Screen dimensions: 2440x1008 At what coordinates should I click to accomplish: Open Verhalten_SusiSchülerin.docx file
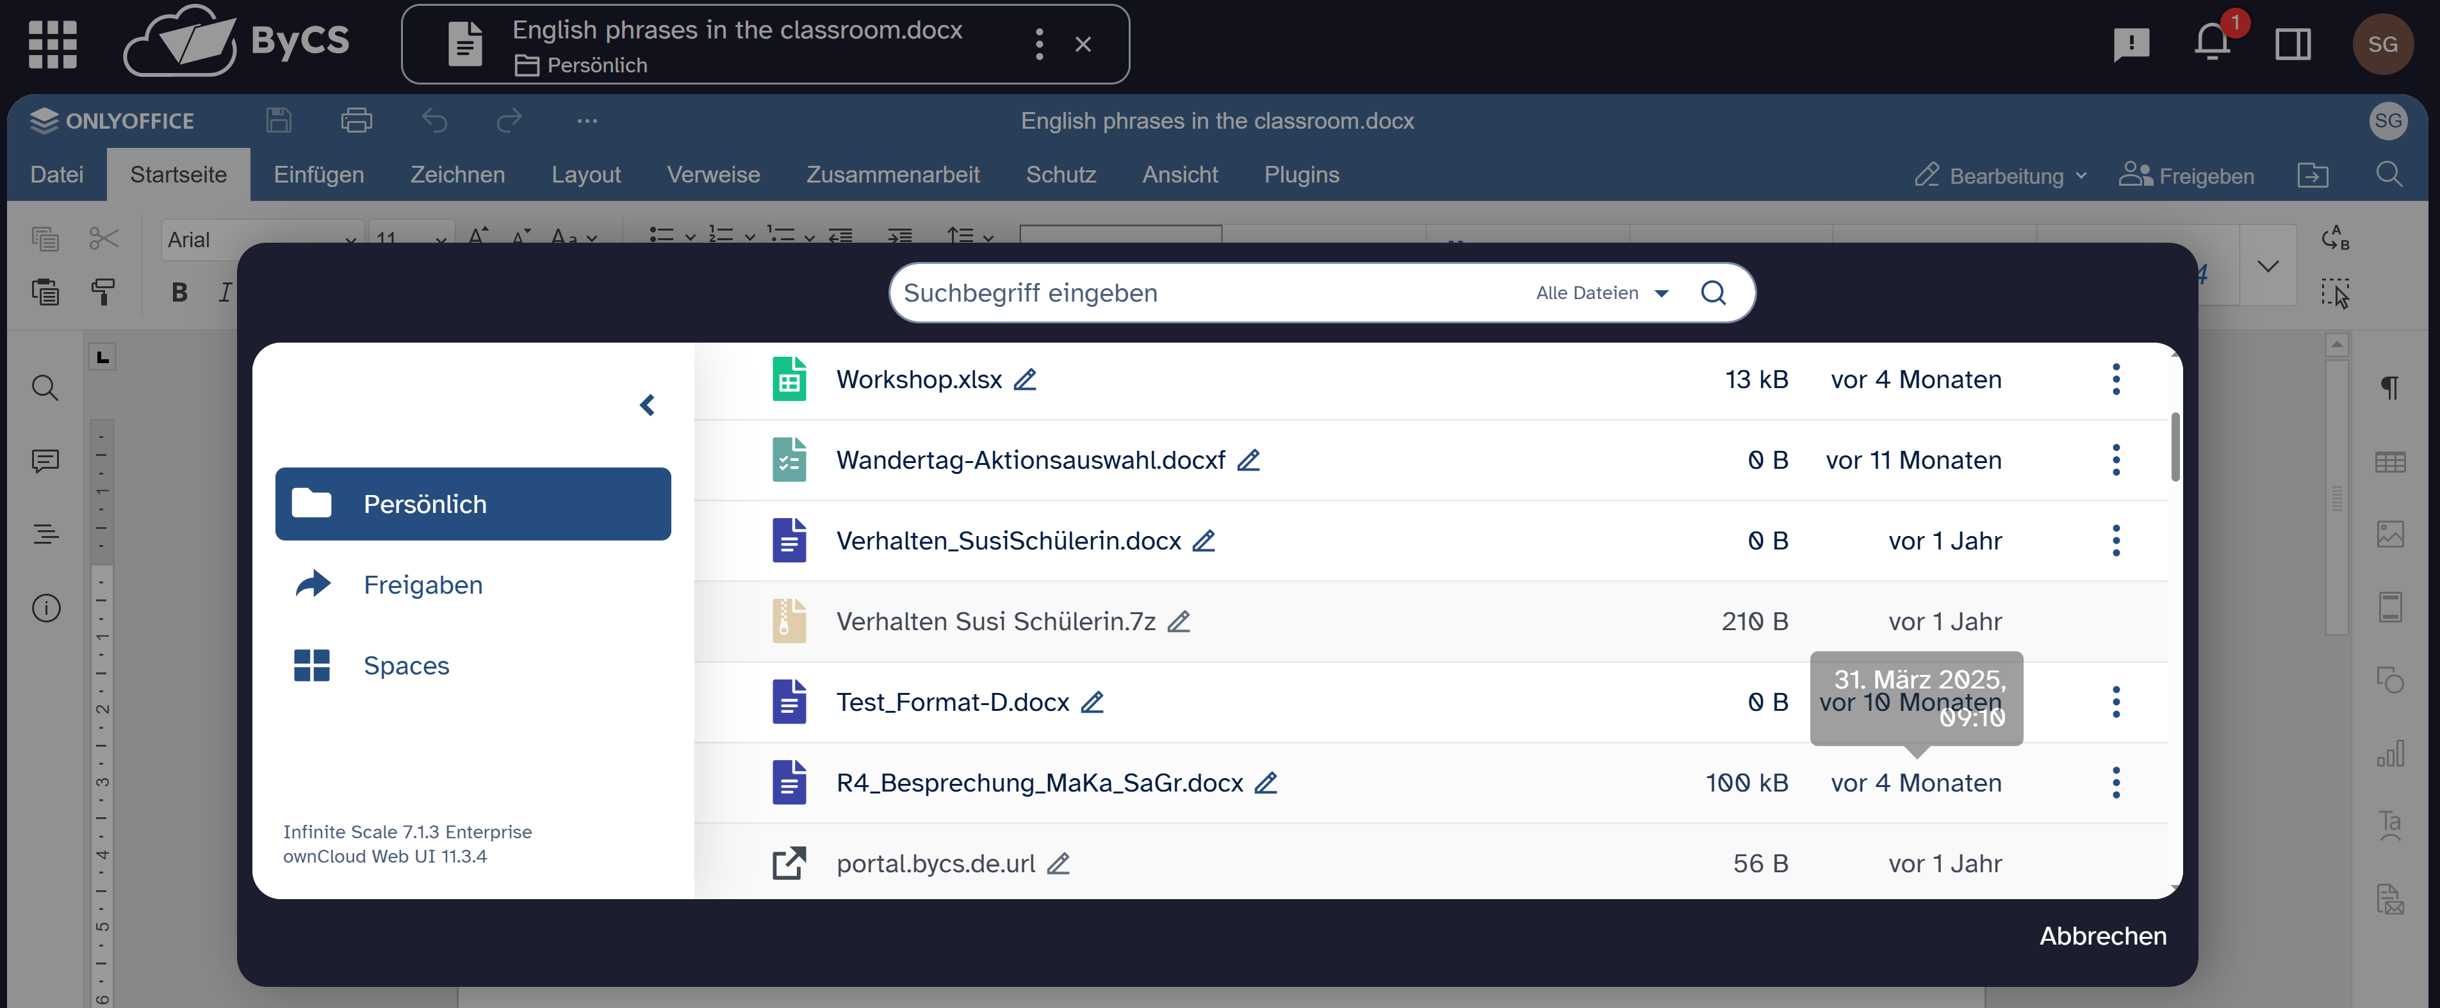1008,541
